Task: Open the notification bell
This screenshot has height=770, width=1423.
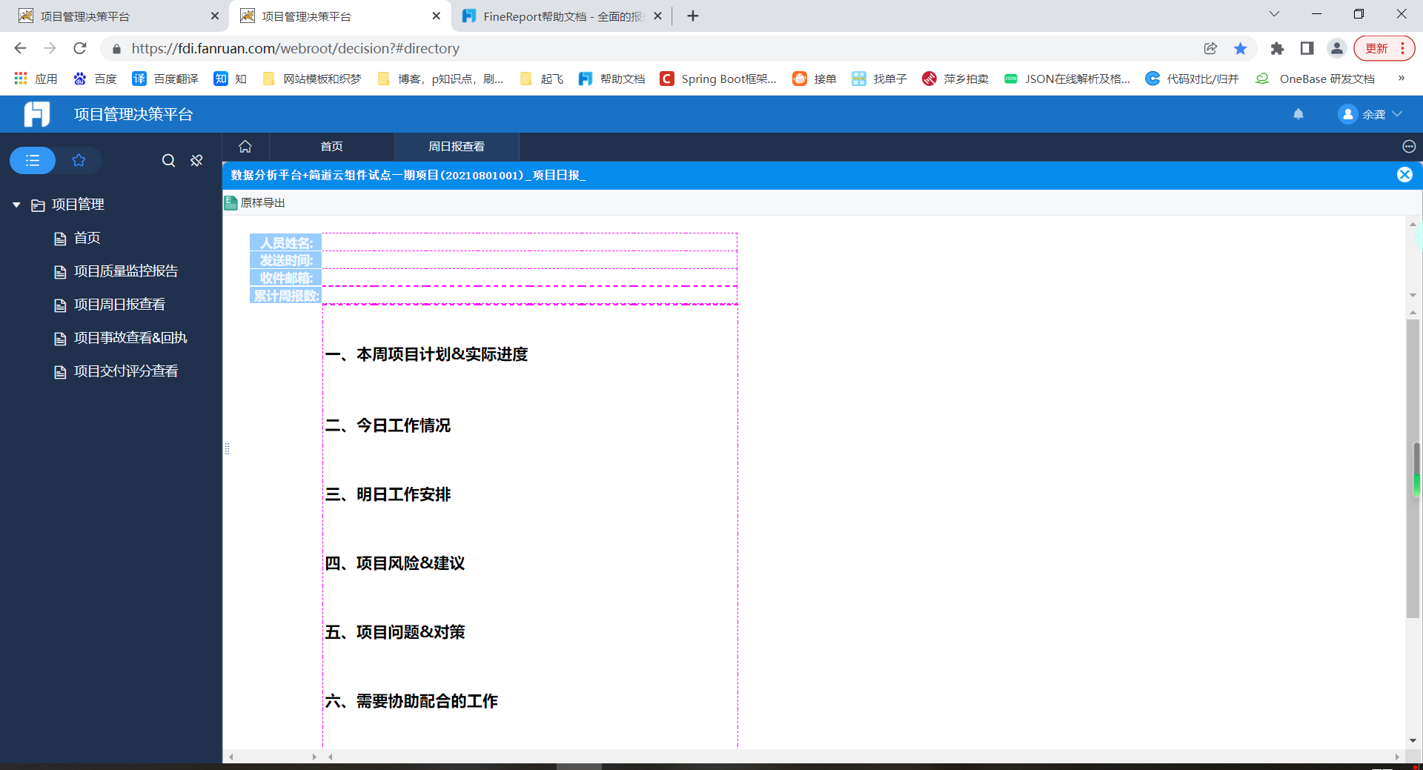Action: [x=1298, y=114]
